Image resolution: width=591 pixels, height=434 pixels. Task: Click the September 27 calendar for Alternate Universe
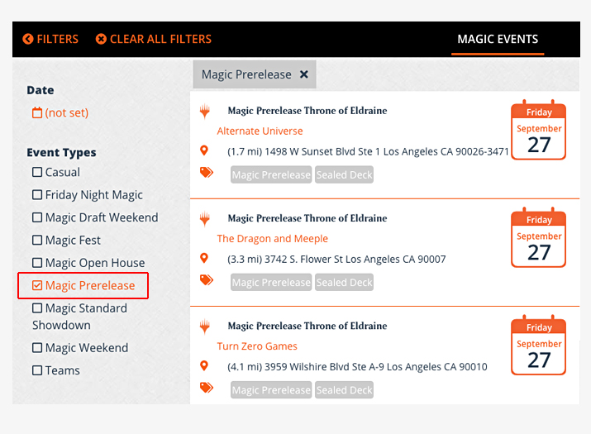pyautogui.click(x=538, y=130)
